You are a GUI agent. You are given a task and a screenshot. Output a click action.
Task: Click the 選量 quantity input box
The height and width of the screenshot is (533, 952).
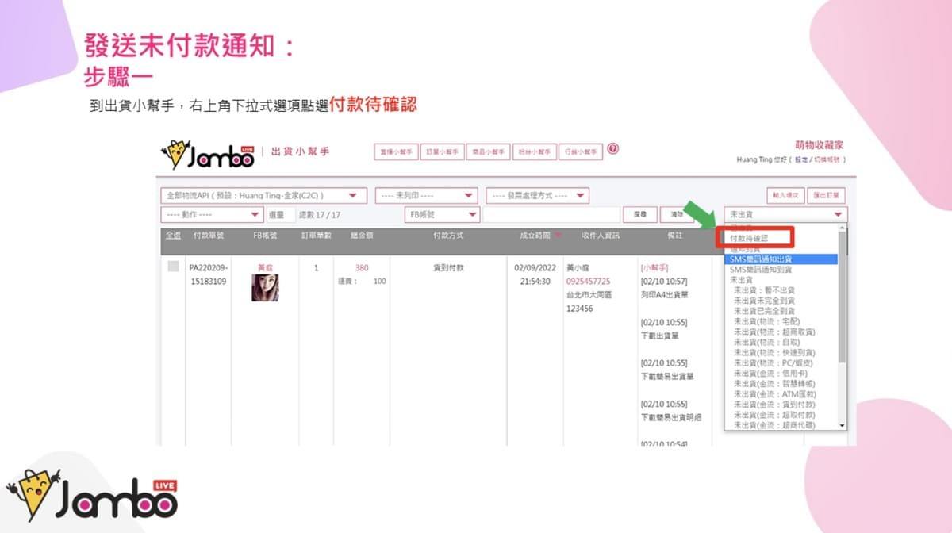[x=281, y=214]
